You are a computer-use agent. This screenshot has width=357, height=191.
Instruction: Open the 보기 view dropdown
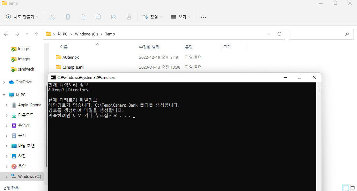click(x=180, y=17)
